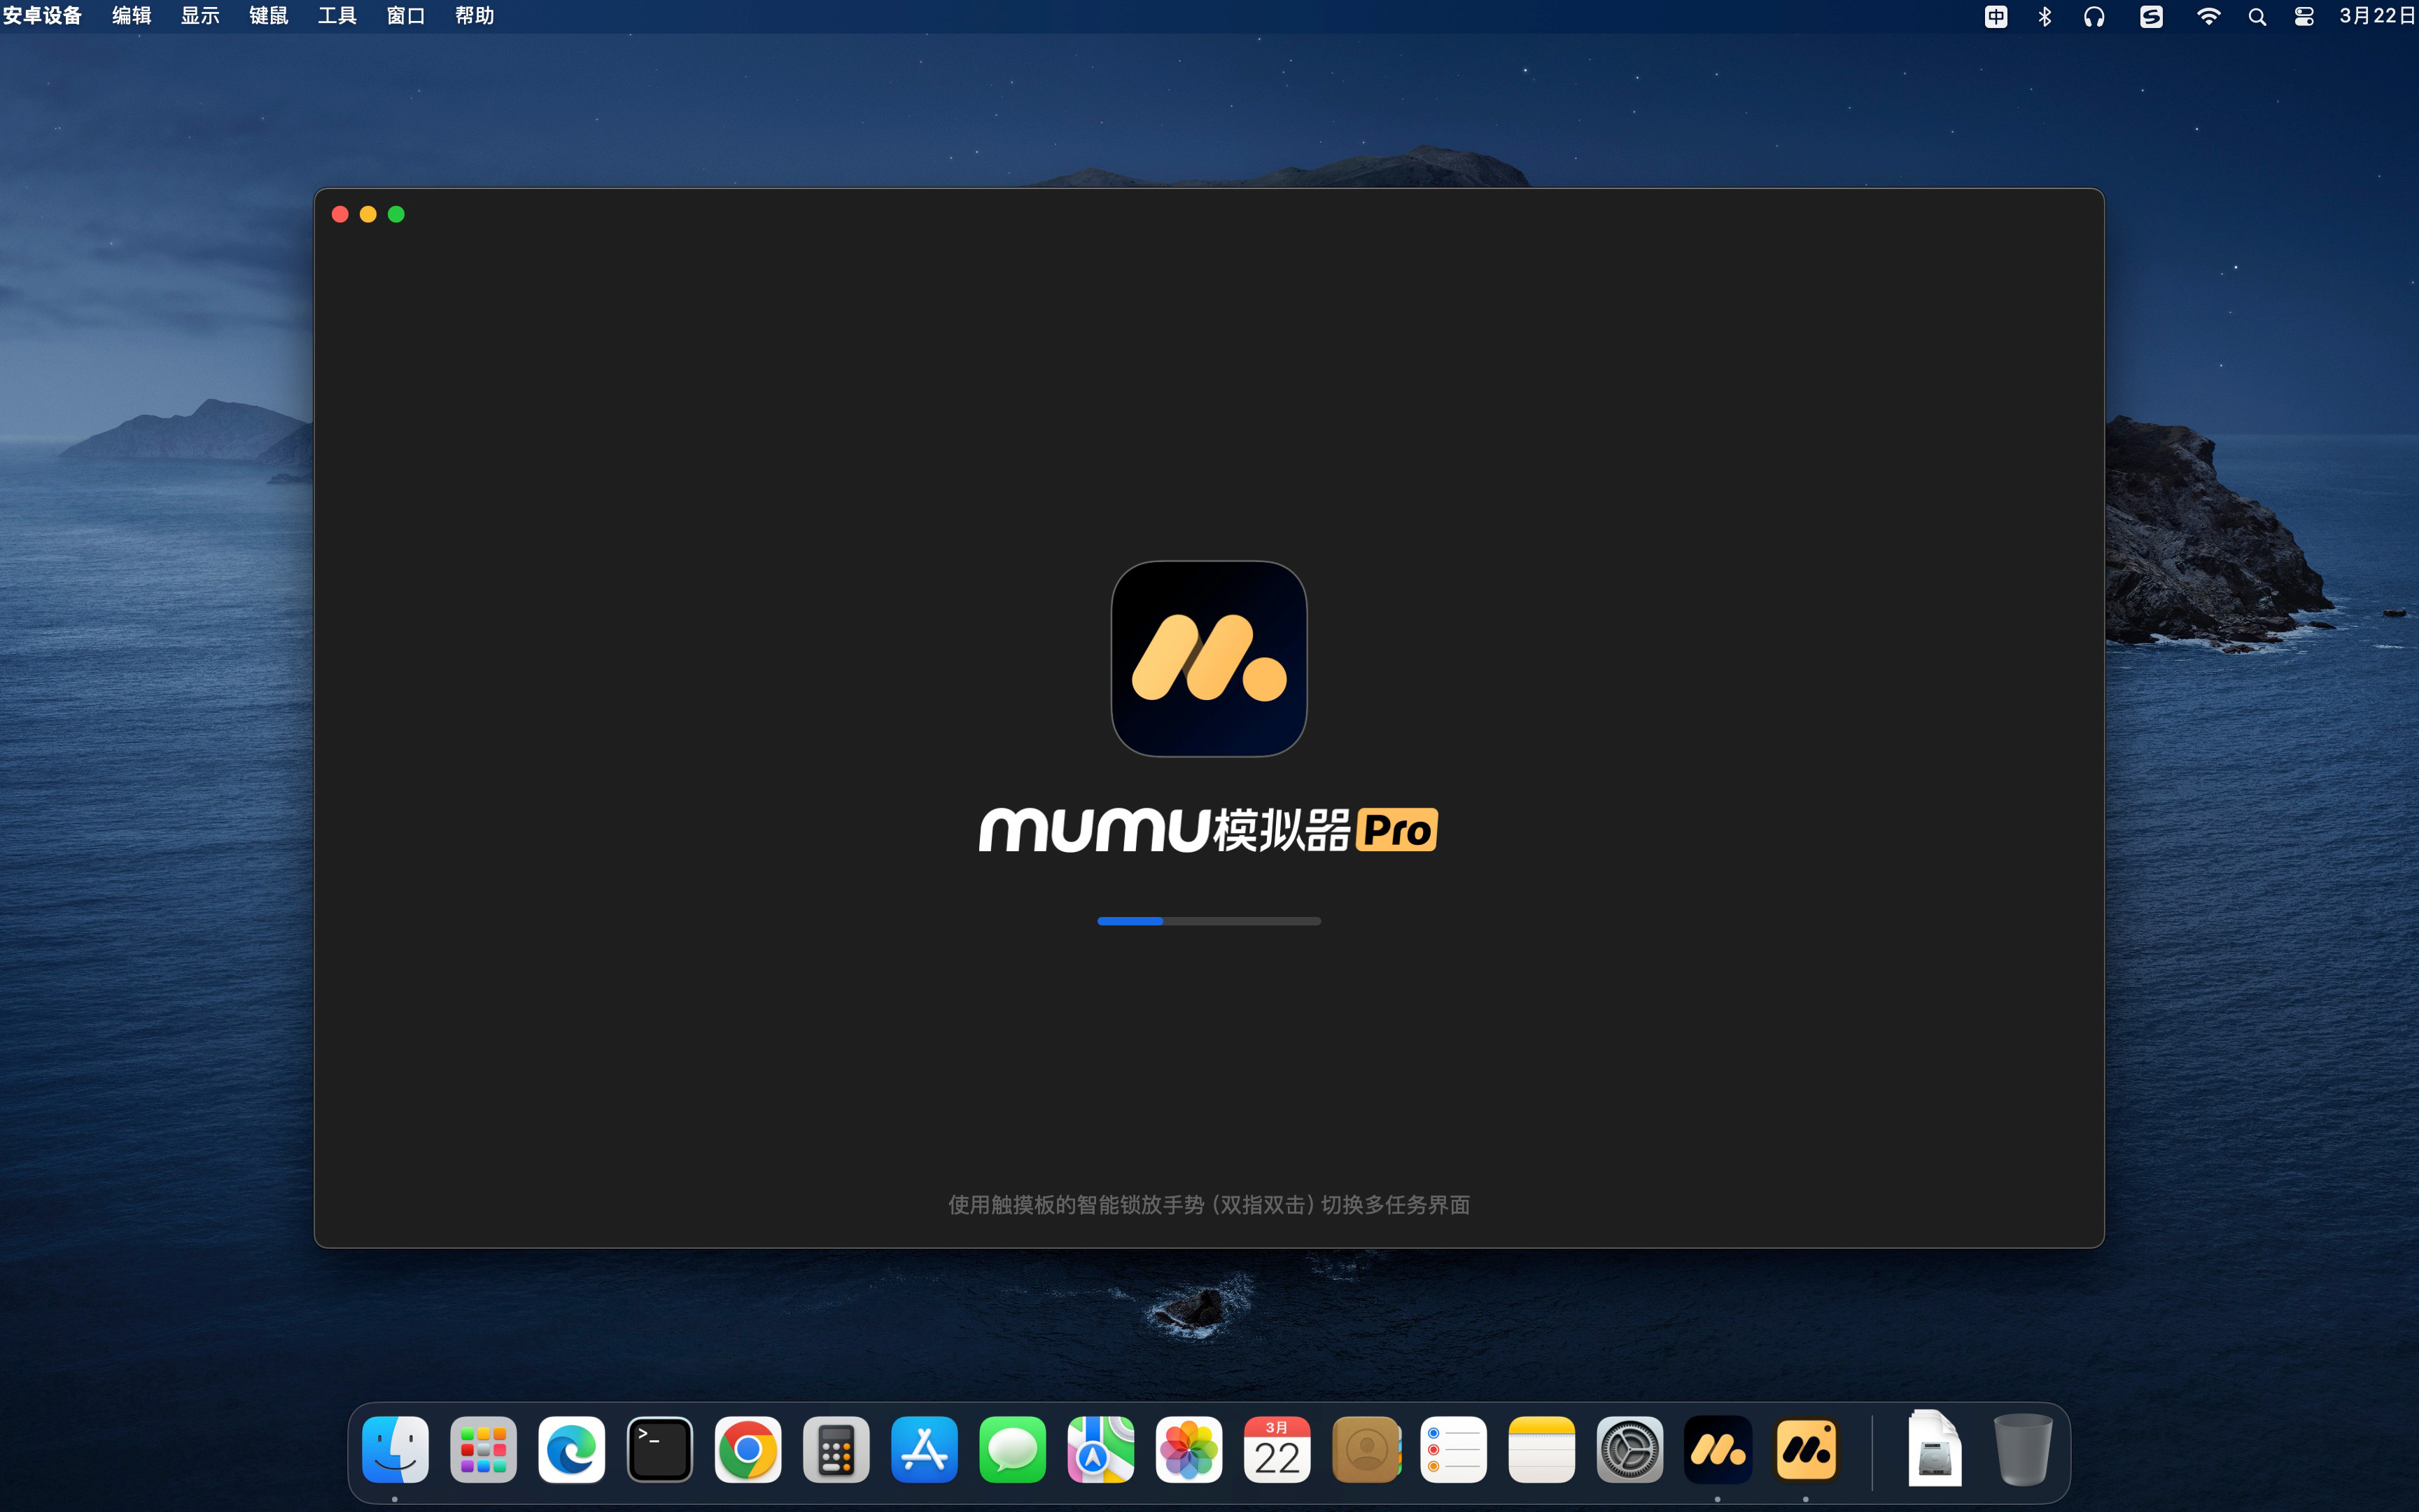Open the disk image file in Dock
Screen dimensions: 2419x1512
tap(1934, 1449)
